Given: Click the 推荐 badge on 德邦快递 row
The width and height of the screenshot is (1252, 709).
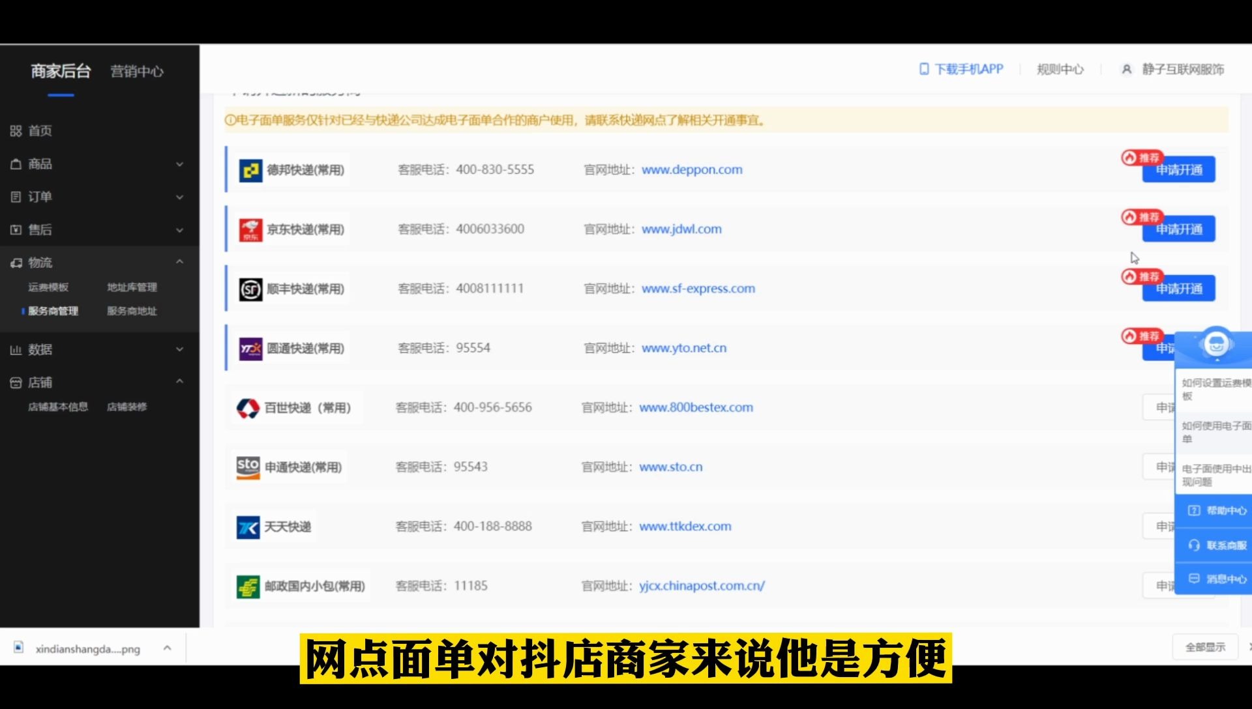Looking at the screenshot, I should pos(1142,158).
